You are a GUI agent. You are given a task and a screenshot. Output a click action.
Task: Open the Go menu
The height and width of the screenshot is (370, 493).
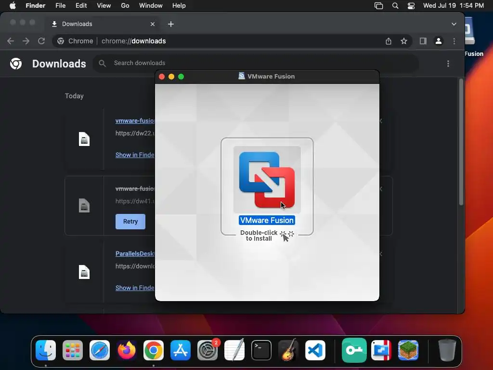(x=125, y=6)
